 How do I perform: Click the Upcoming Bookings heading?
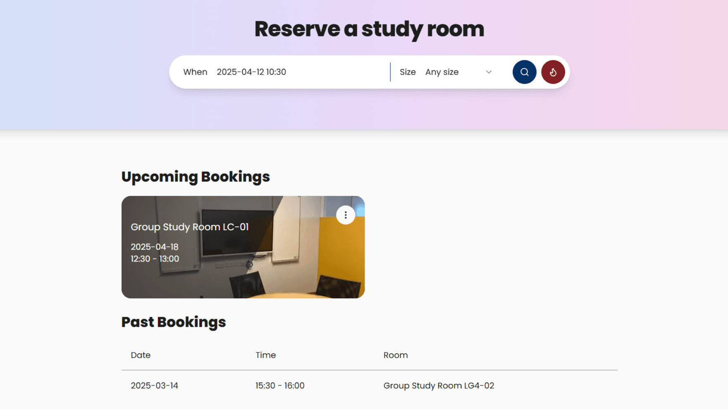tap(196, 176)
